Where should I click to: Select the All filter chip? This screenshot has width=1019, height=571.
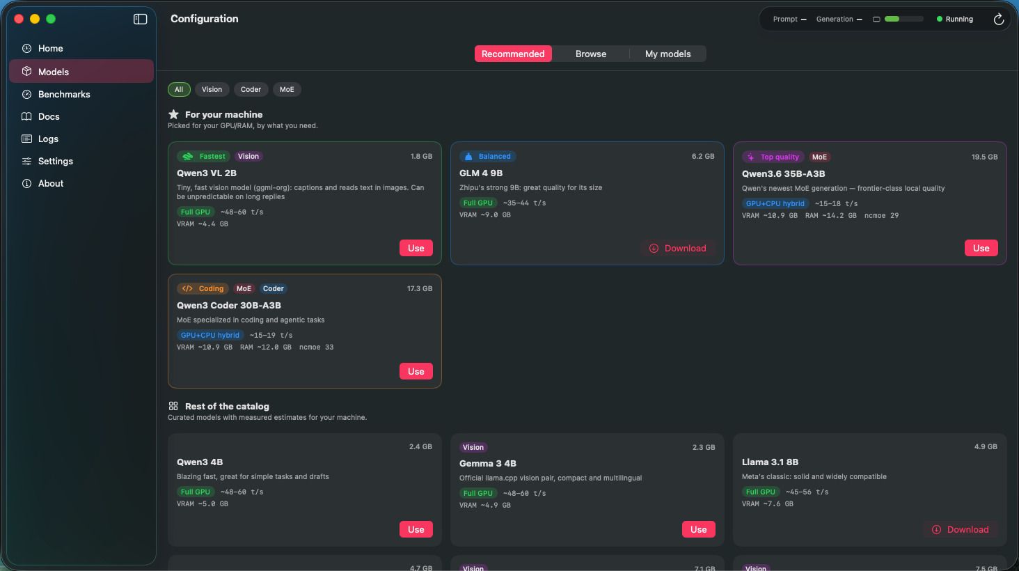(179, 90)
